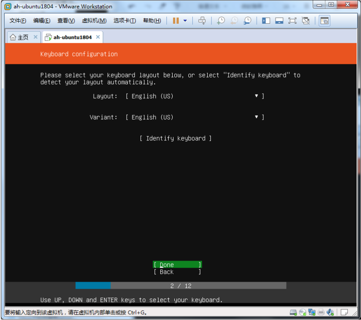Click the installer progress bar 2 / 12
Image resolution: width=361 pixels, height=320 pixels.
[181, 286]
